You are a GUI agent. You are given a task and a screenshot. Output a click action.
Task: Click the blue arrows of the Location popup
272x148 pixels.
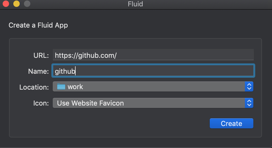[x=249, y=87]
